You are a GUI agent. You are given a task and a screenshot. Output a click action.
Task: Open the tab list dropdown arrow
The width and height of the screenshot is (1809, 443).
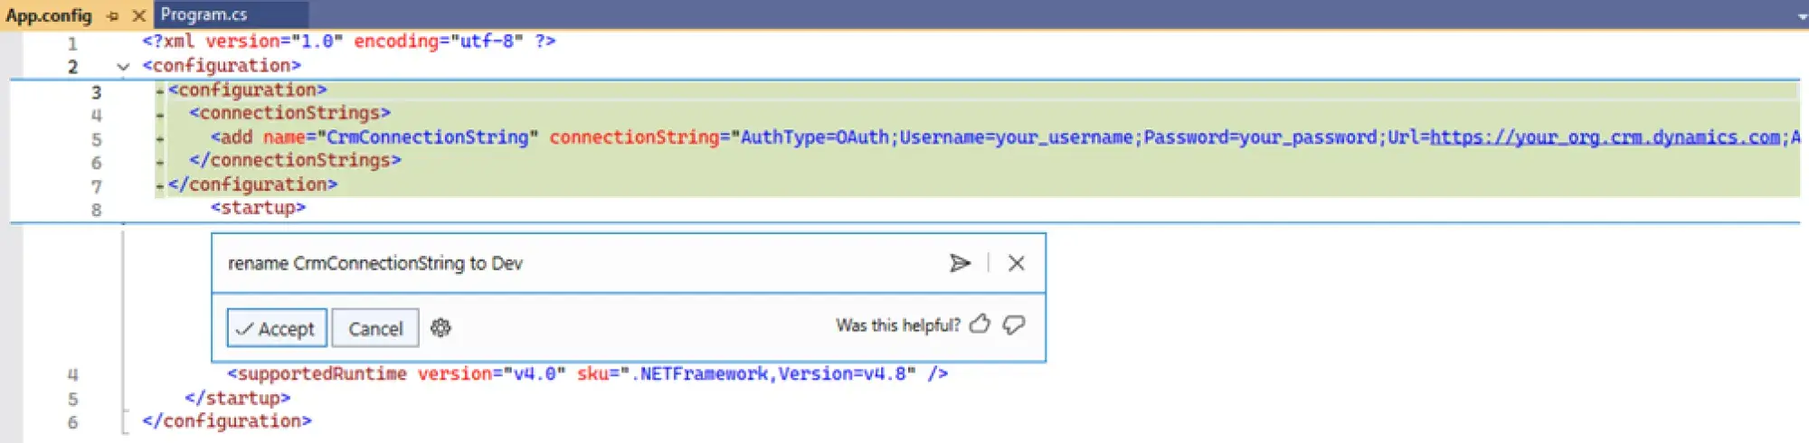coord(1802,16)
